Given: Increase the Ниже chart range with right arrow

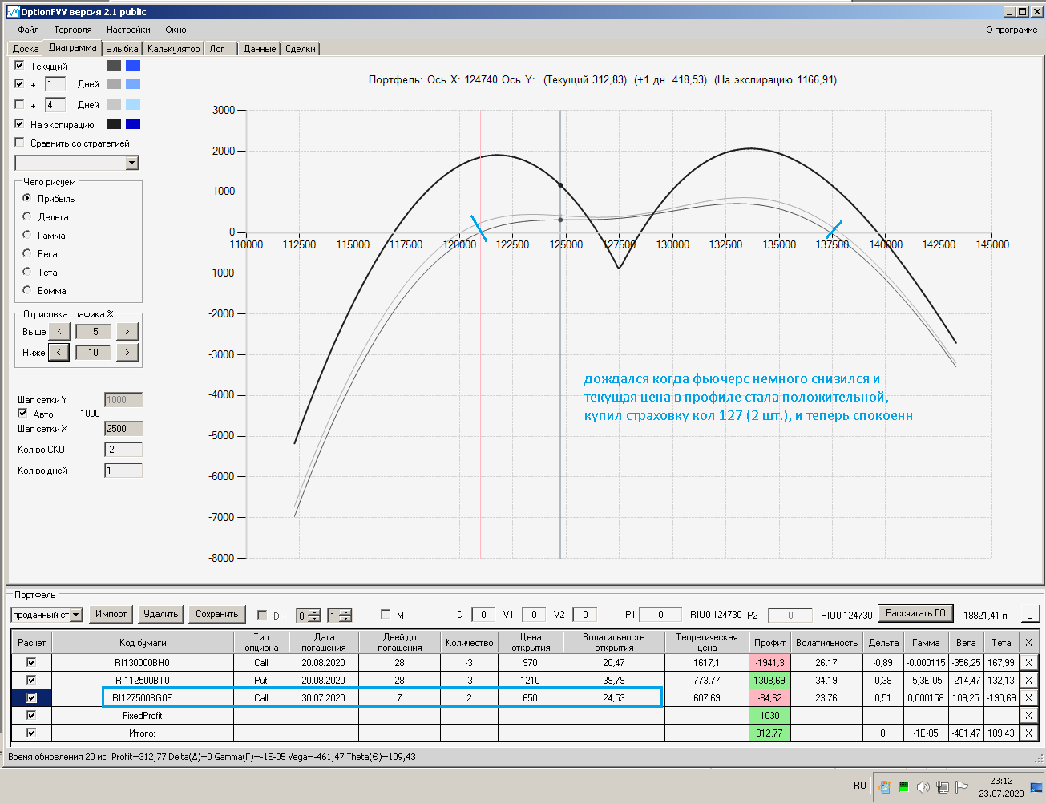Looking at the screenshot, I should point(127,352).
